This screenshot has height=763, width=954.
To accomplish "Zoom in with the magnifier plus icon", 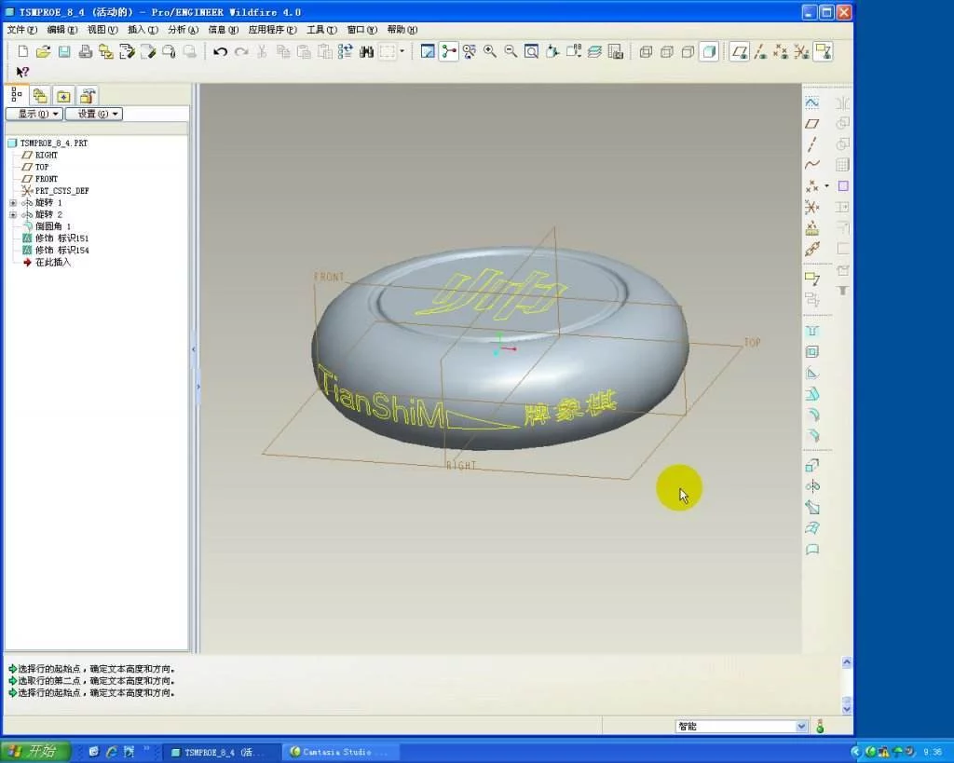I will pyautogui.click(x=490, y=52).
